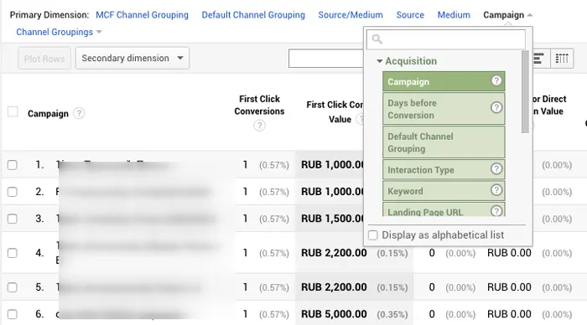Tick checkbox for row 3
This screenshot has height=325, width=587.
[13, 219]
